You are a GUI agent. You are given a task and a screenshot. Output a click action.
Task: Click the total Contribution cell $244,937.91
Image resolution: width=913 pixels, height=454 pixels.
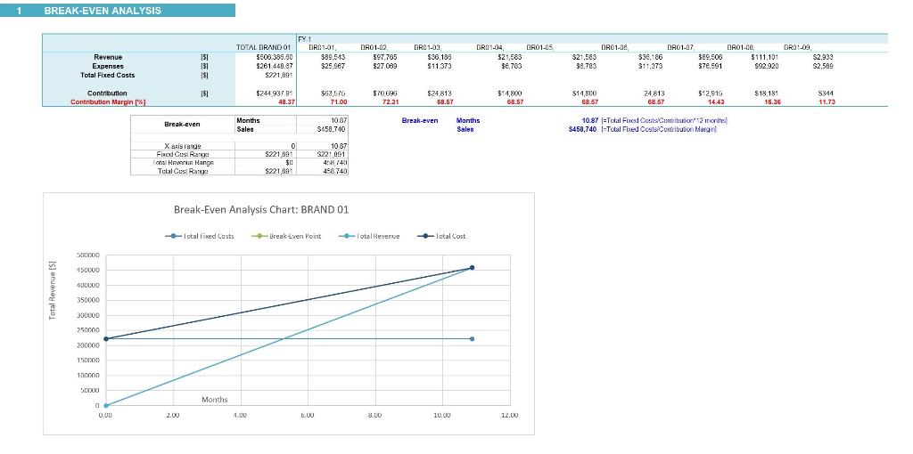pyautogui.click(x=274, y=93)
